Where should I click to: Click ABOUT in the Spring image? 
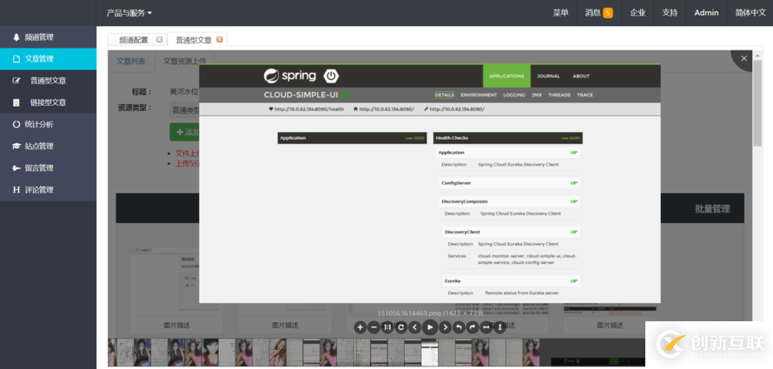tap(581, 76)
